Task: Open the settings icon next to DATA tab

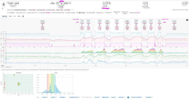Action: [x=23, y=16]
